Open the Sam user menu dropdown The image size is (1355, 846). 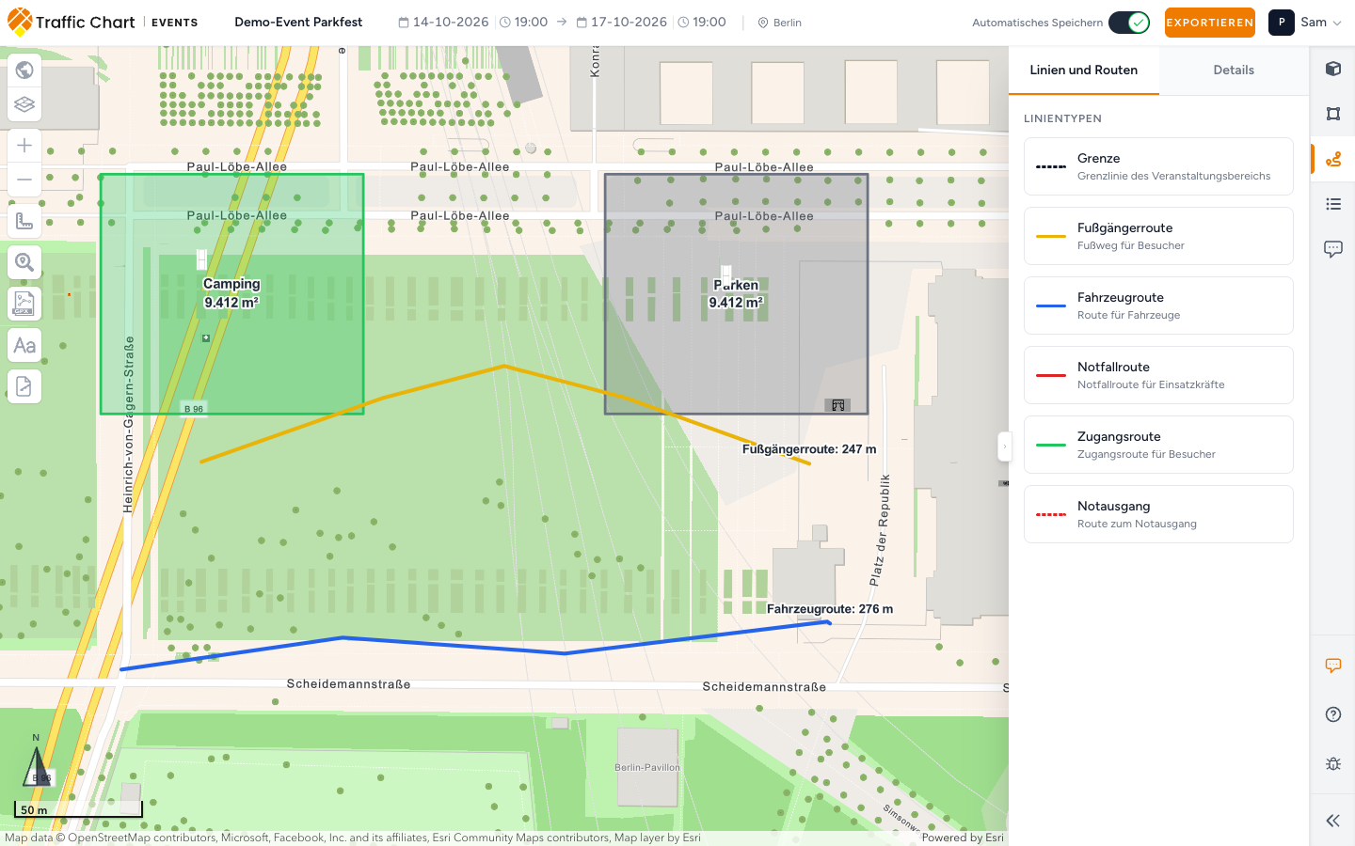(1305, 23)
